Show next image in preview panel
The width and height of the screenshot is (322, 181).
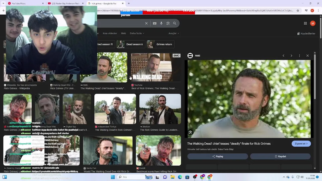click(x=291, y=56)
